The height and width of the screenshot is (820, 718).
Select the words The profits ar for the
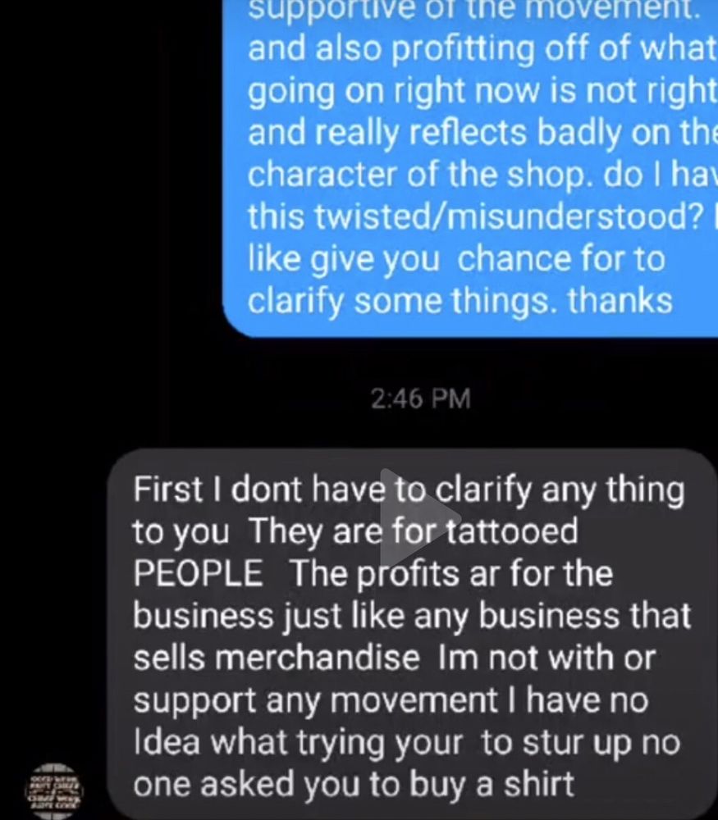(x=451, y=573)
